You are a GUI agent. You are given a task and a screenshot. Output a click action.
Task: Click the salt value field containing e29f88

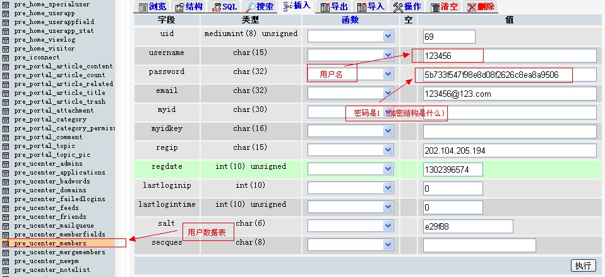click(x=468, y=226)
